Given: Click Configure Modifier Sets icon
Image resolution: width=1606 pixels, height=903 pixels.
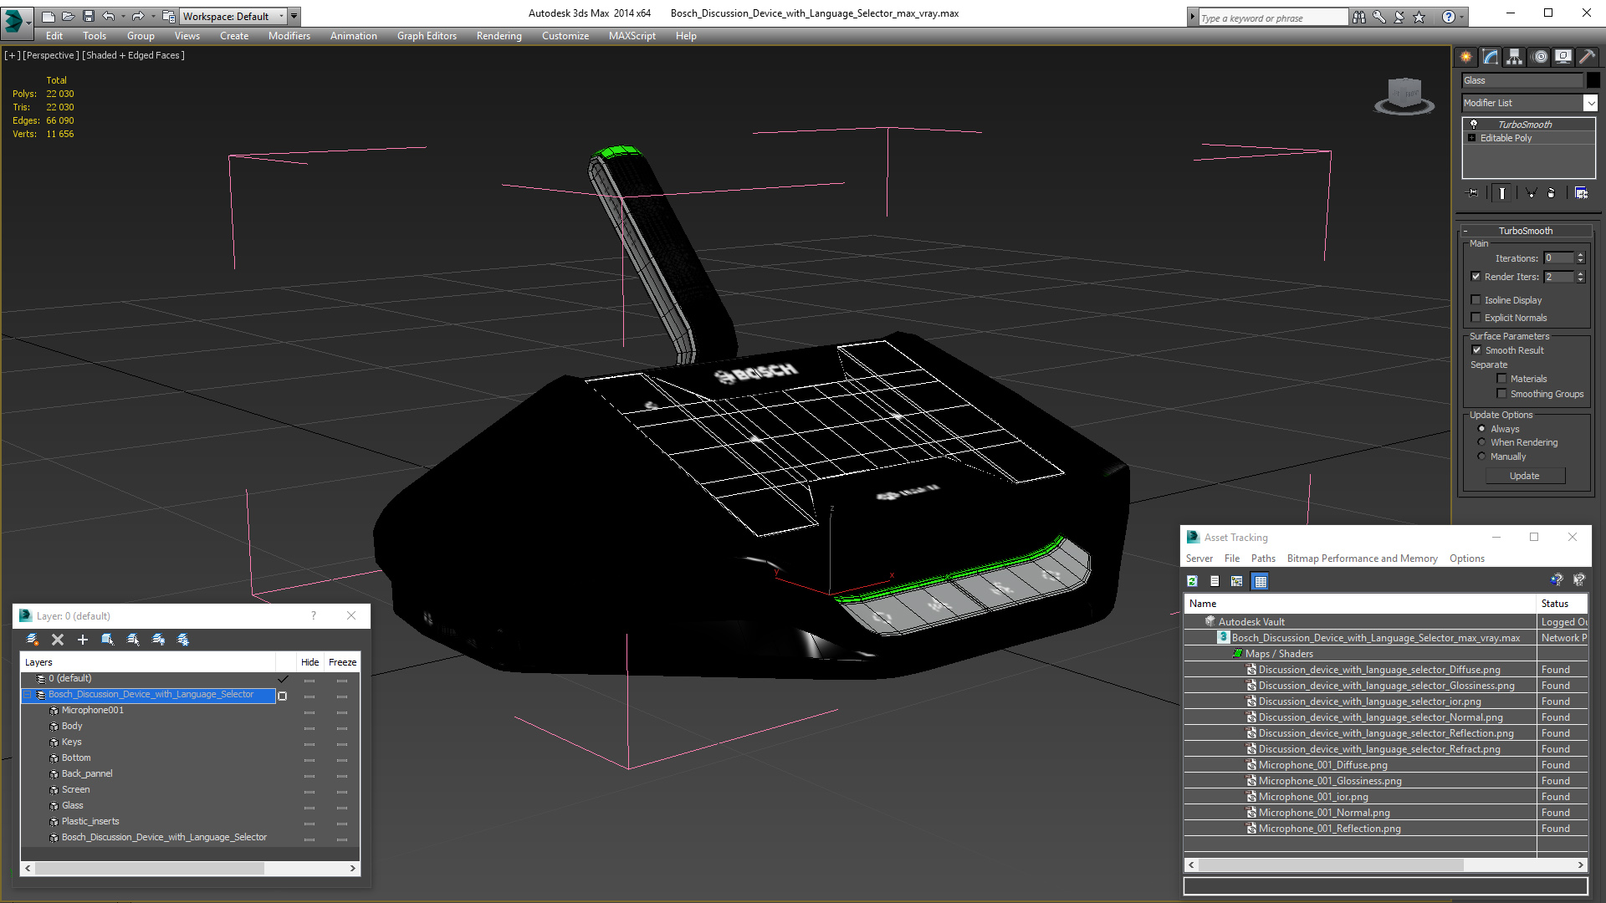Looking at the screenshot, I should click(1581, 193).
